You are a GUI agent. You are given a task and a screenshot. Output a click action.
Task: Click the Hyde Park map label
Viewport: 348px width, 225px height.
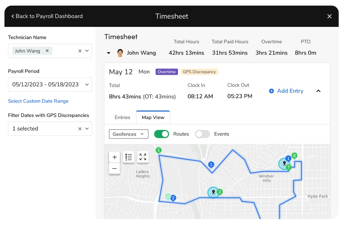pos(317,196)
